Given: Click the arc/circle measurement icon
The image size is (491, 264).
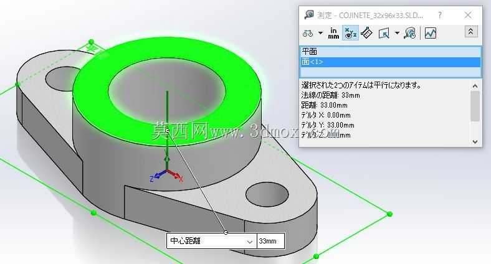Looking at the screenshot, I should (308, 33).
